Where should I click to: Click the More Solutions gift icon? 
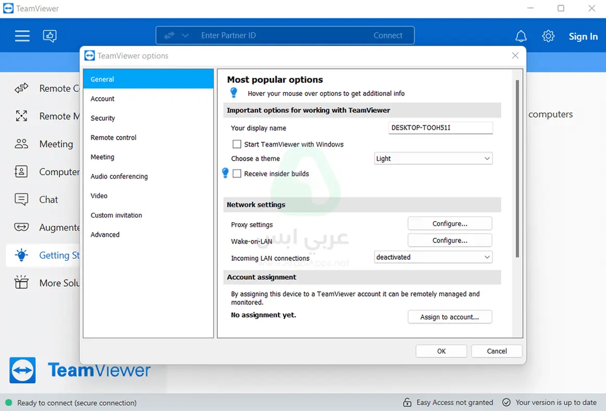pyautogui.click(x=21, y=283)
